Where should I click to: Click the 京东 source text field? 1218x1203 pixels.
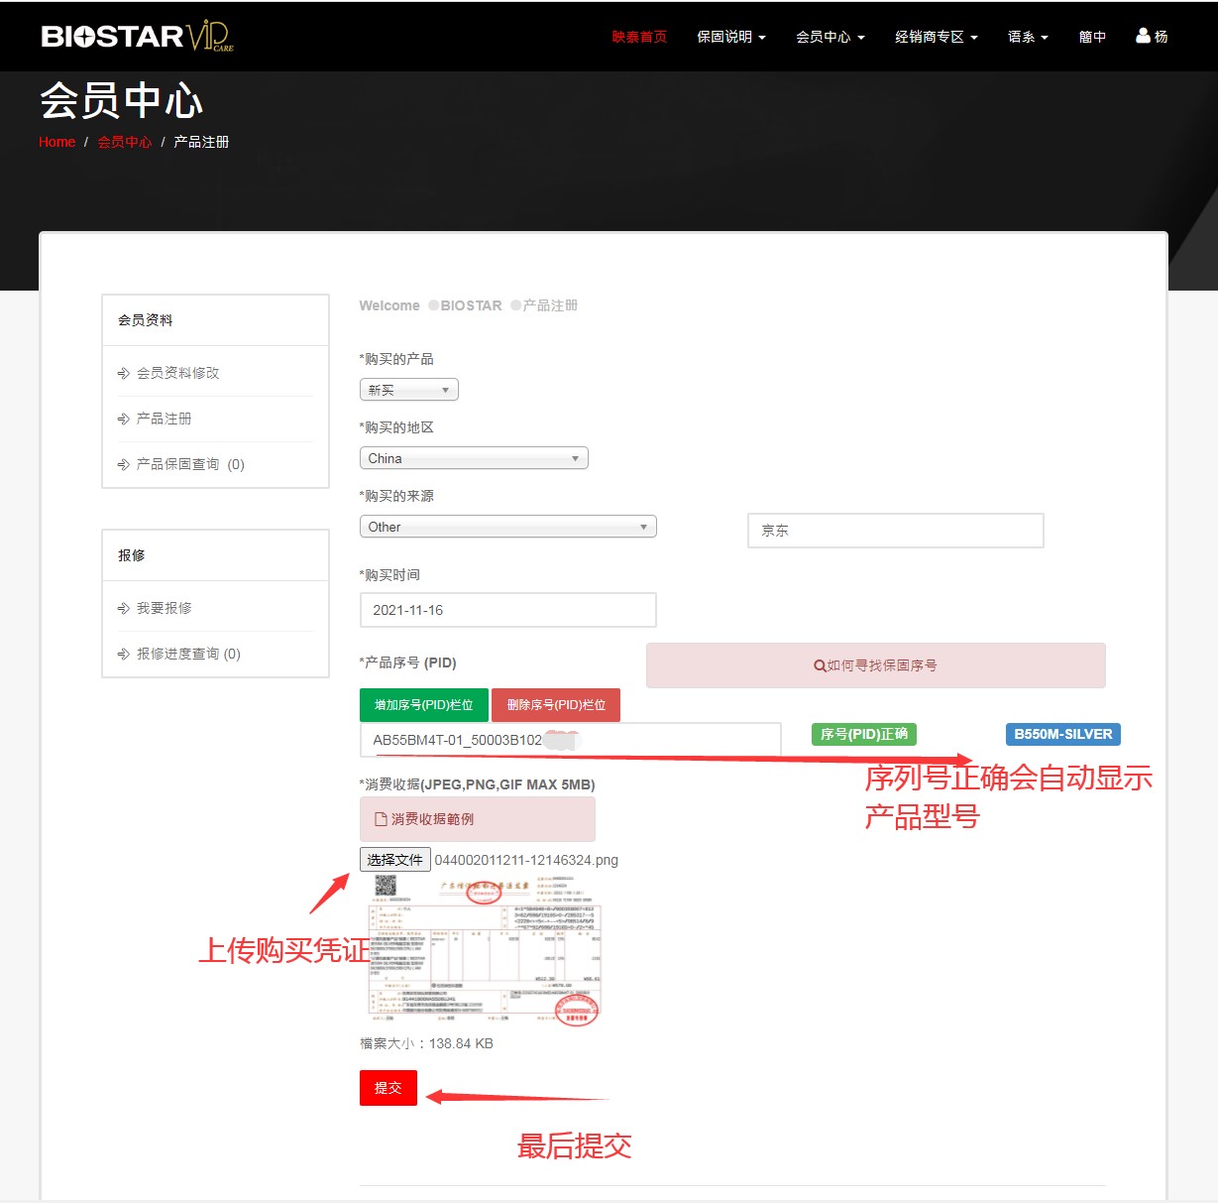pos(896,531)
